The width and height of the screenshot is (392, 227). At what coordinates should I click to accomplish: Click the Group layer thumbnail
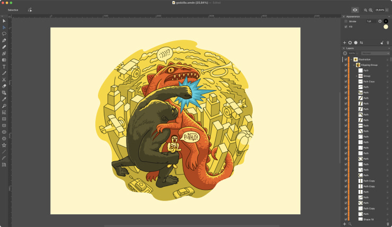point(361,76)
